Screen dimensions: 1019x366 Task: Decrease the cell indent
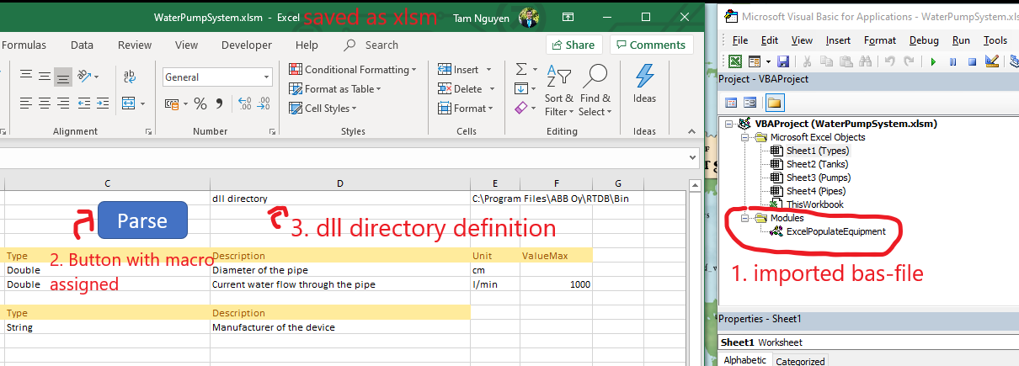pyautogui.click(x=84, y=103)
